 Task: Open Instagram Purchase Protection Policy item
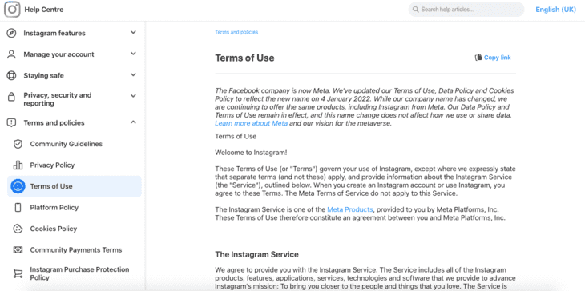tap(79, 273)
